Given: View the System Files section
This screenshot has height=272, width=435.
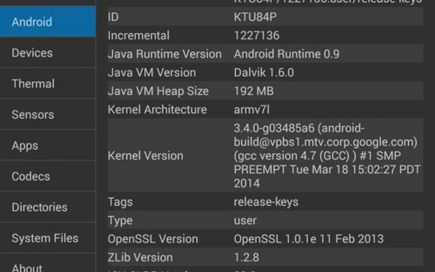Looking at the screenshot, I should point(47,238).
